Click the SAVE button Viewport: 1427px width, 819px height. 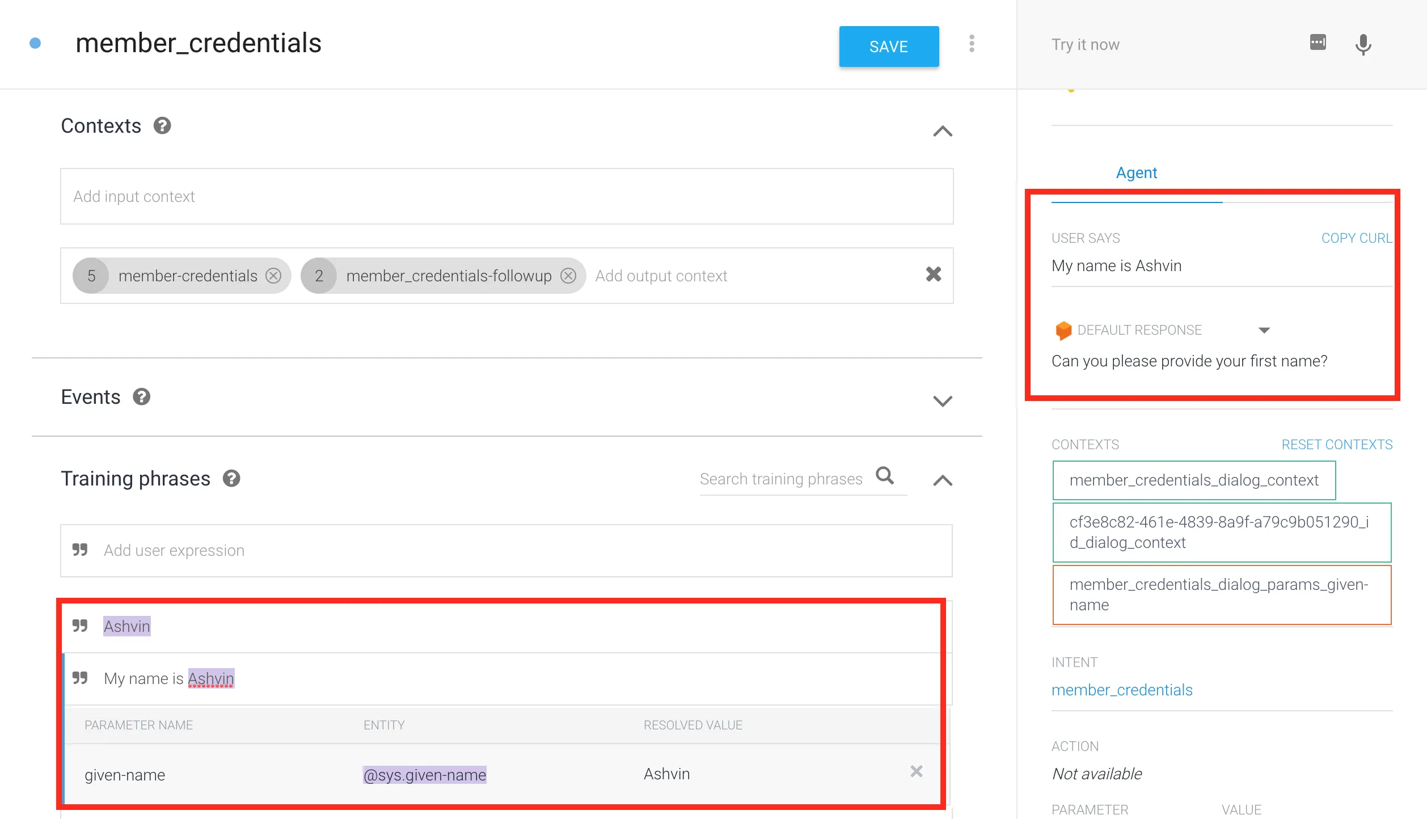(x=888, y=47)
